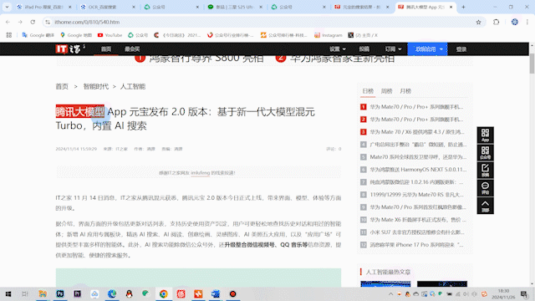
Task: Open QQ penguin from the taskbar
Action: coord(129,293)
